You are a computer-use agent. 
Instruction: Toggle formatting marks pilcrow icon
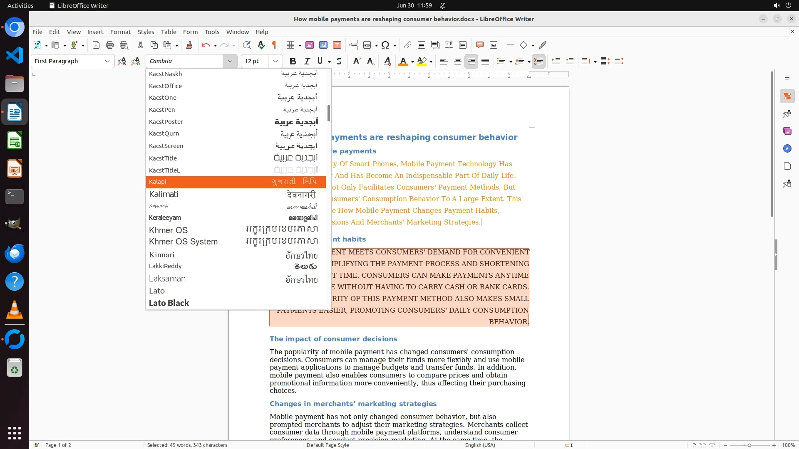click(x=274, y=45)
